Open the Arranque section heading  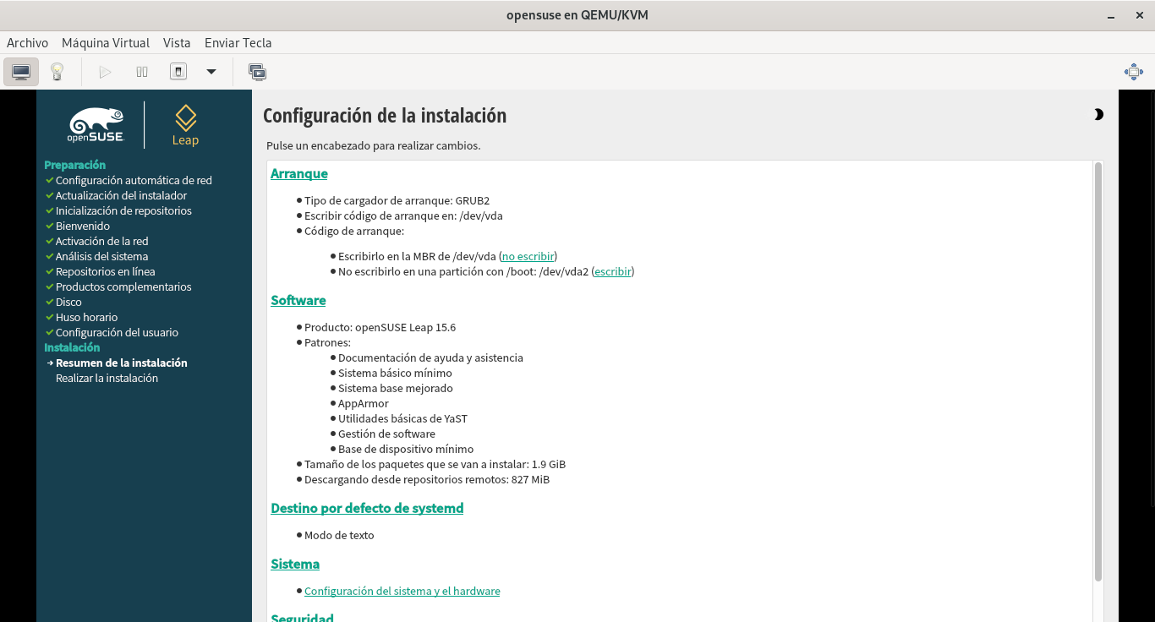(x=298, y=173)
